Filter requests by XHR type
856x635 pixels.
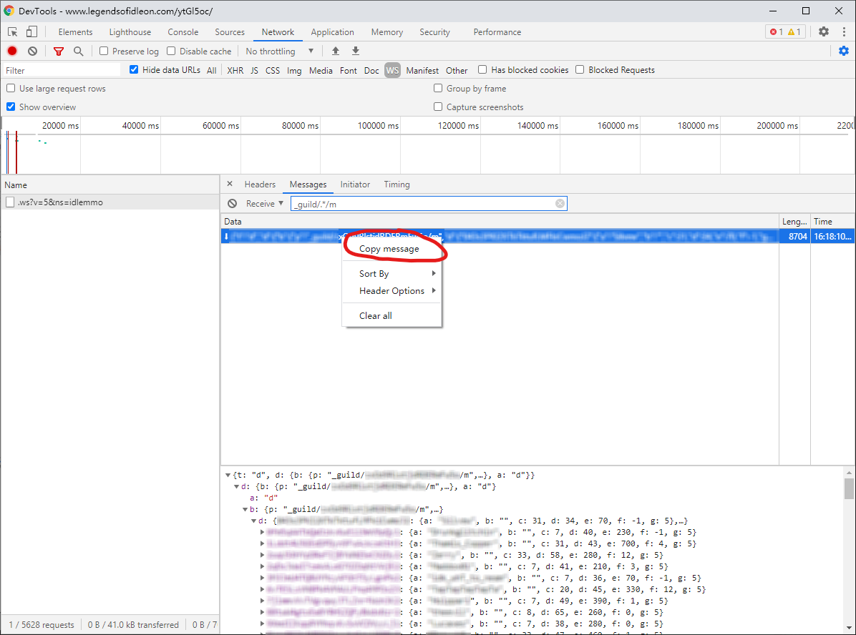pyautogui.click(x=235, y=70)
